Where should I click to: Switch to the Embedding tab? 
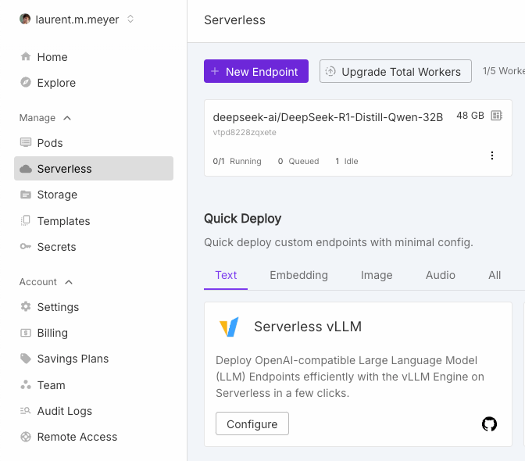click(298, 275)
